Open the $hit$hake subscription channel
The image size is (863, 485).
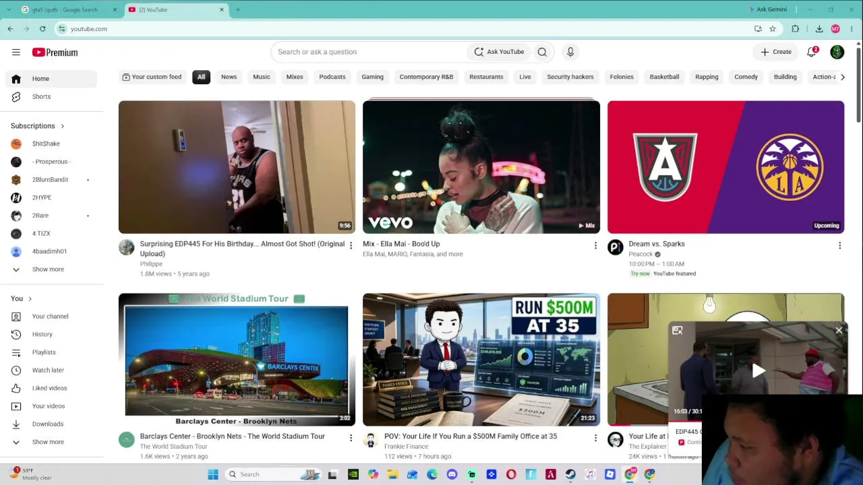click(x=51, y=143)
